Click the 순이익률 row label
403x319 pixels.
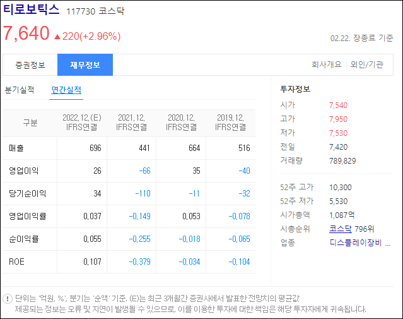pyautogui.click(x=23, y=239)
